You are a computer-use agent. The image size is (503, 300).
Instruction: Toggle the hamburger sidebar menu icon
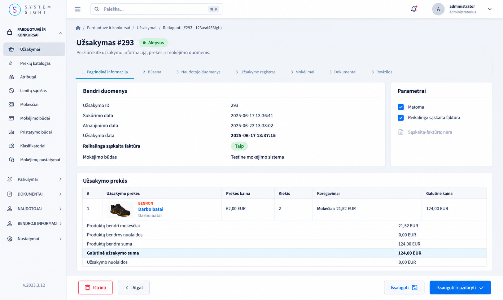pyautogui.click(x=77, y=9)
